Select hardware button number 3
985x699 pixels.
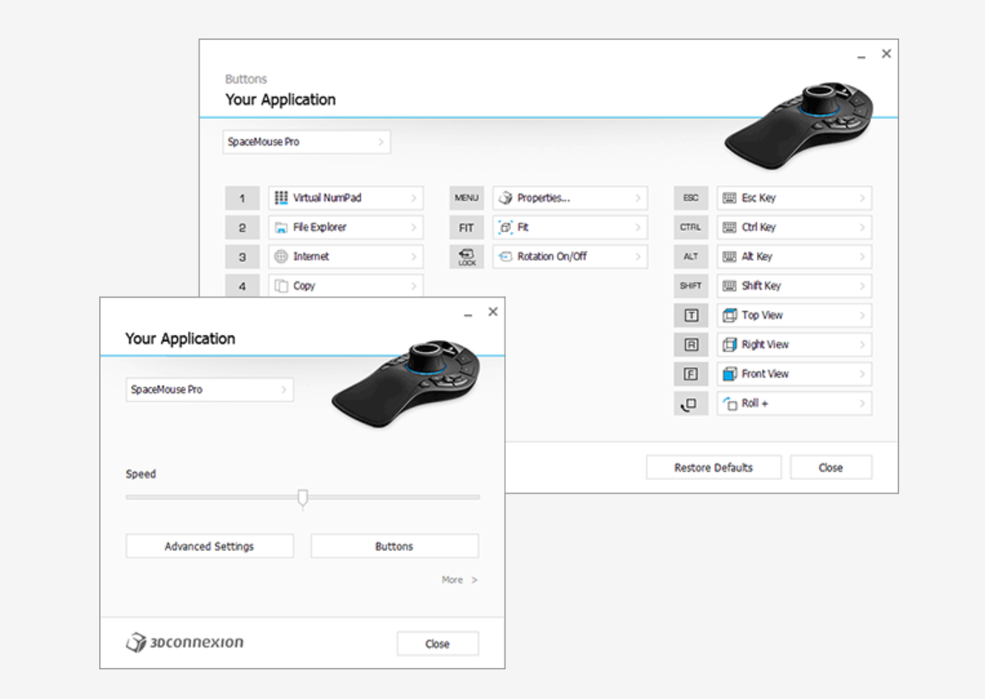242,256
